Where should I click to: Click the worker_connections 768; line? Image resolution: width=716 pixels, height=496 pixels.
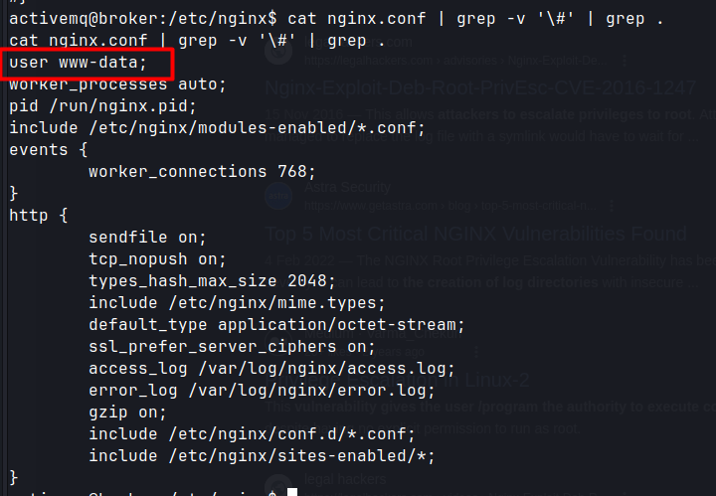[x=202, y=172]
